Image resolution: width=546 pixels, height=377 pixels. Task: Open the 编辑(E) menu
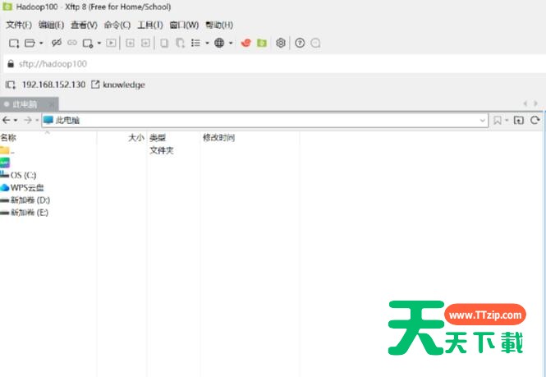[x=51, y=25]
